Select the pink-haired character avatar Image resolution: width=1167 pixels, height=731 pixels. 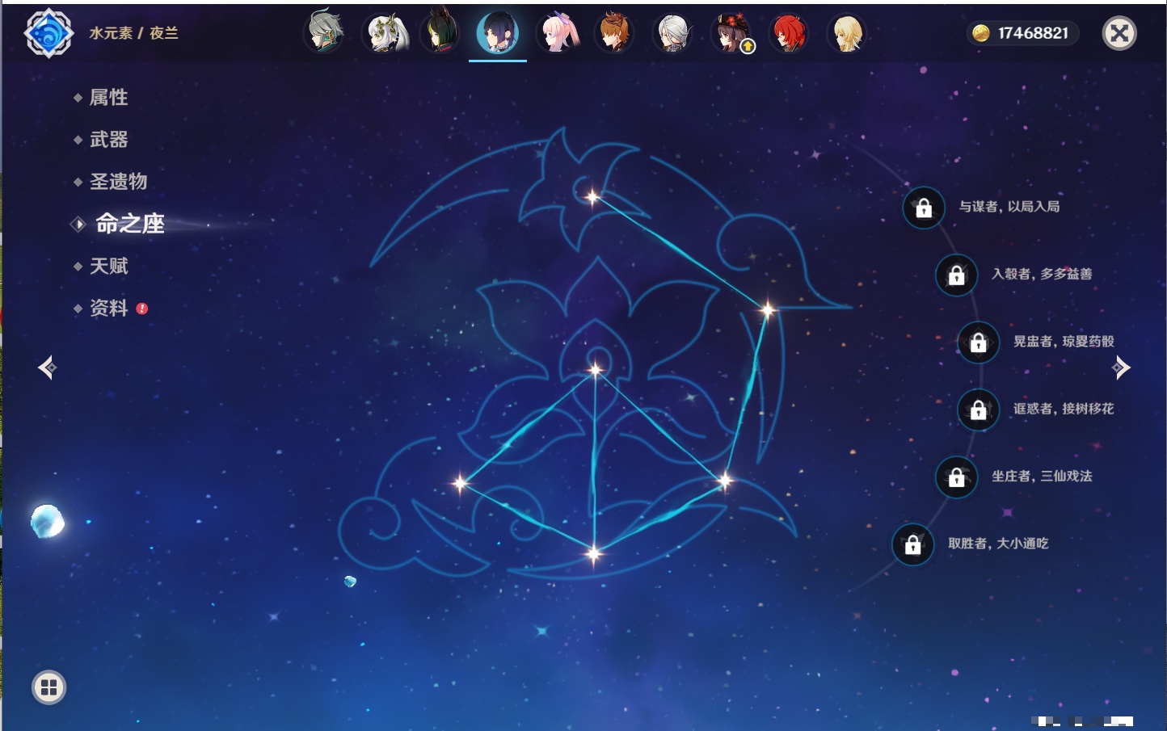tap(558, 32)
